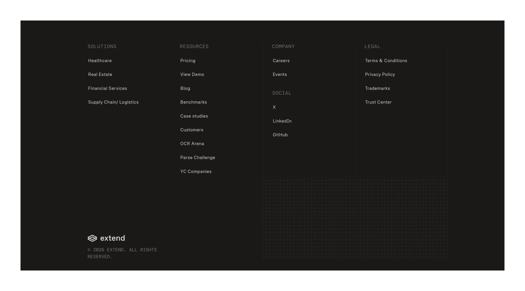This screenshot has height=291, width=525.
Task: Click the Extend logo icon
Action: coord(92,238)
